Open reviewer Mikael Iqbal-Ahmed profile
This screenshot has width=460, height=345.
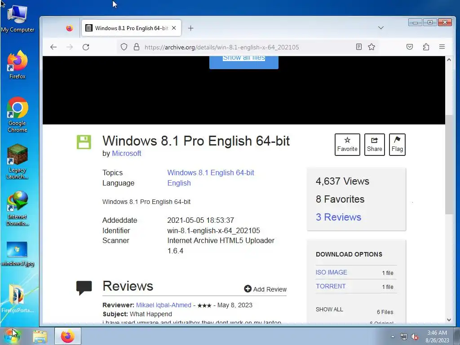[x=164, y=305]
